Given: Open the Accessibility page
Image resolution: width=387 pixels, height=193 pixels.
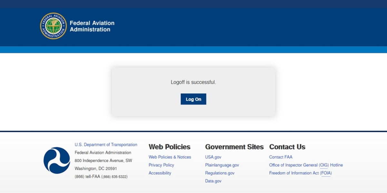Looking at the screenshot, I should click(x=160, y=173).
